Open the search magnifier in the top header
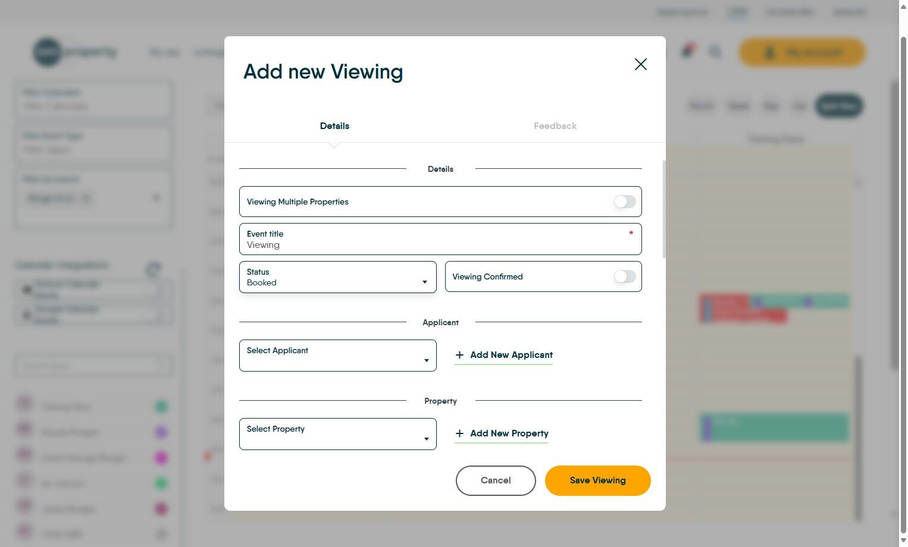Image resolution: width=908 pixels, height=547 pixels. [x=715, y=52]
